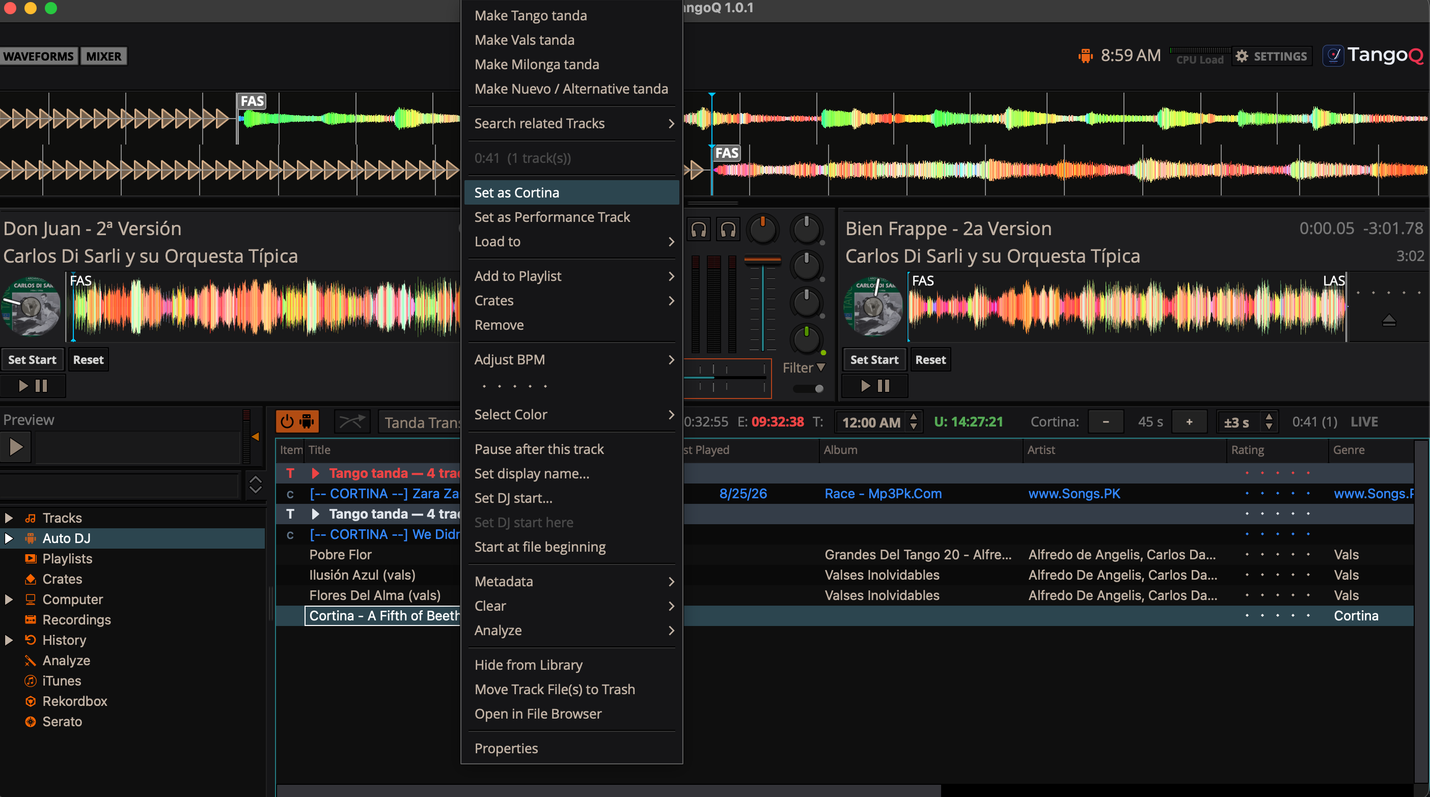
Task: Click the Don Juan album cover art
Action: (x=31, y=306)
